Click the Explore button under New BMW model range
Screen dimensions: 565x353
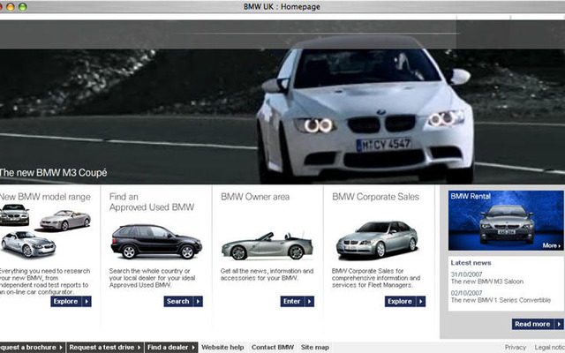pyautogui.click(x=71, y=301)
